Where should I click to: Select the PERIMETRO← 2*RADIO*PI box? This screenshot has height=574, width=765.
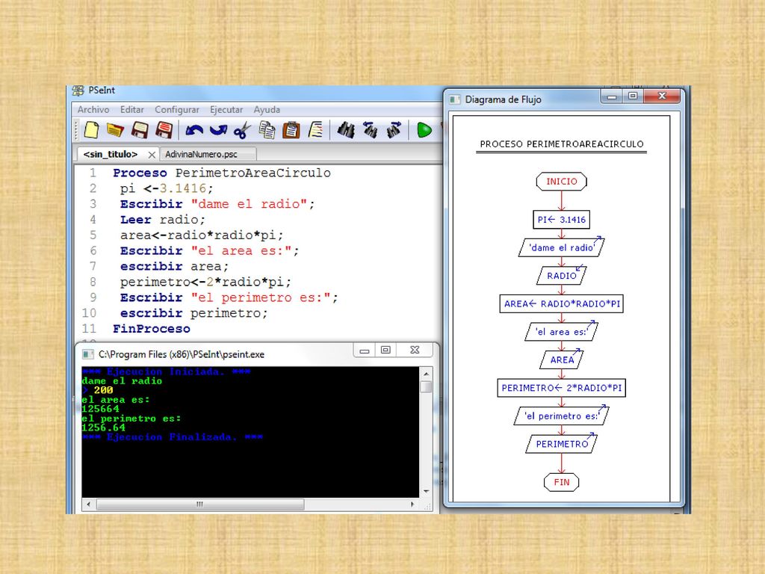pos(562,388)
